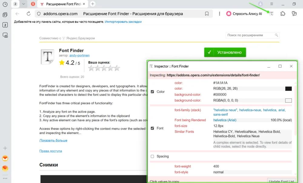Click the green Установлено button
The width and height of the screenshot is (303, 183).
pos(225,52)
